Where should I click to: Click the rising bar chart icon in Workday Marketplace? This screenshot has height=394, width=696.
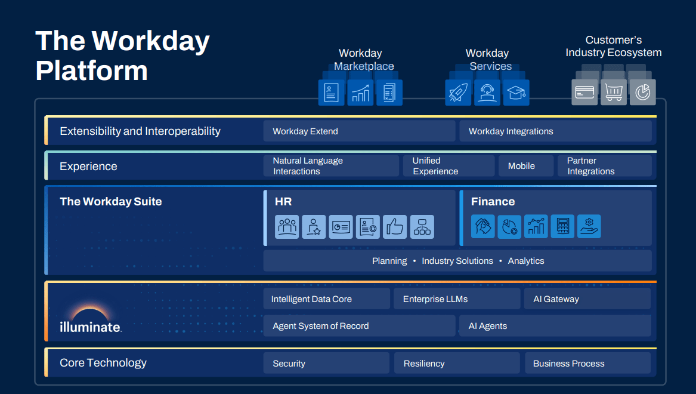(x=360, y=92)
